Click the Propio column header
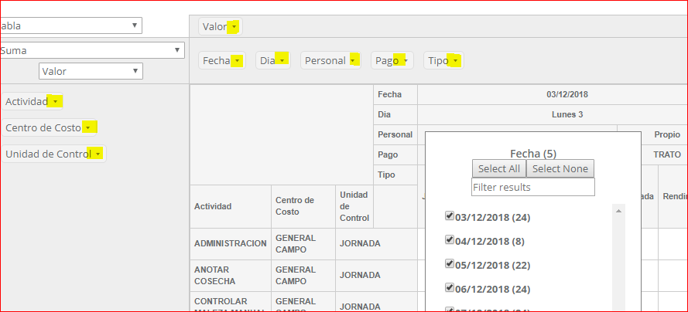Screen dimensions: 688x312 [667, 135]
